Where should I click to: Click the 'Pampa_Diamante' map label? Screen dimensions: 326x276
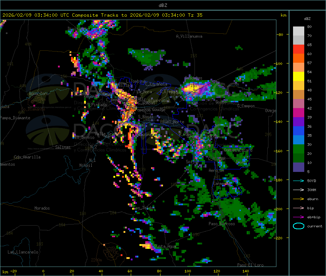pyautogui.click(x=15, y=118)
